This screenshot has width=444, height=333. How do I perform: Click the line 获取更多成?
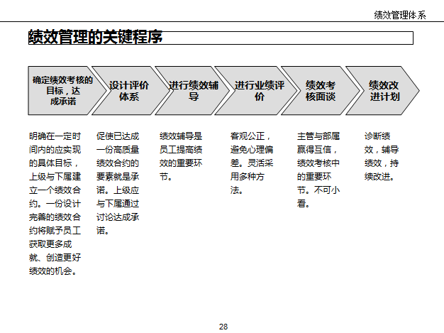50,244
